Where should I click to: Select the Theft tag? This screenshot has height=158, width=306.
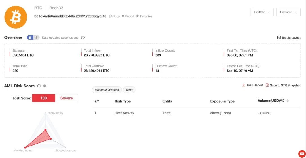pyautogui.click(x=129, y=90)
